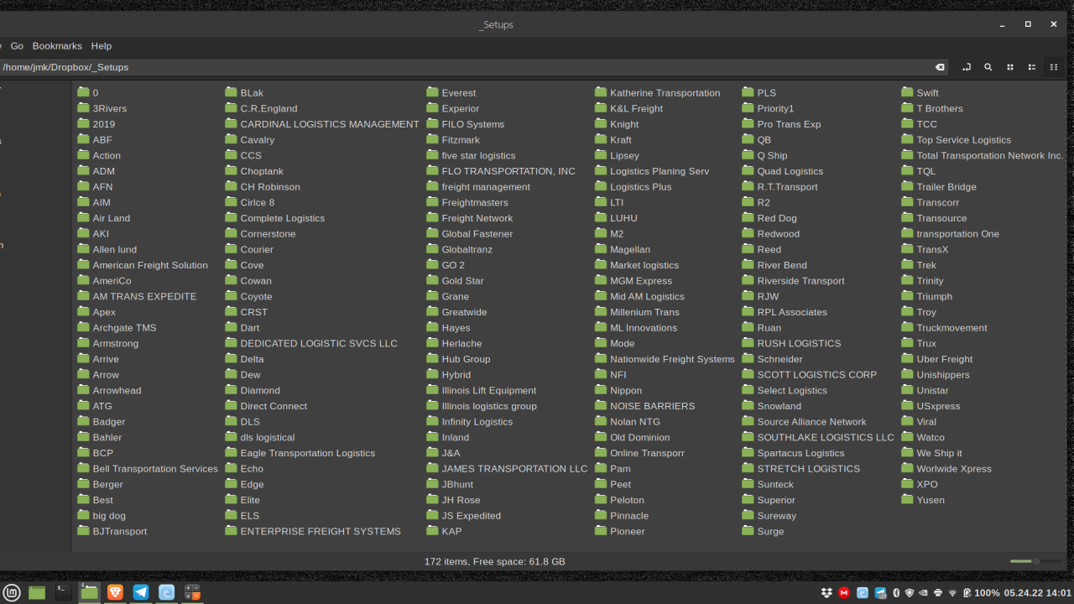The width and height of the screenshot is (1074, 604).
Task: Clear the location bar with the backspace icon
Action: tap(940, 67)
